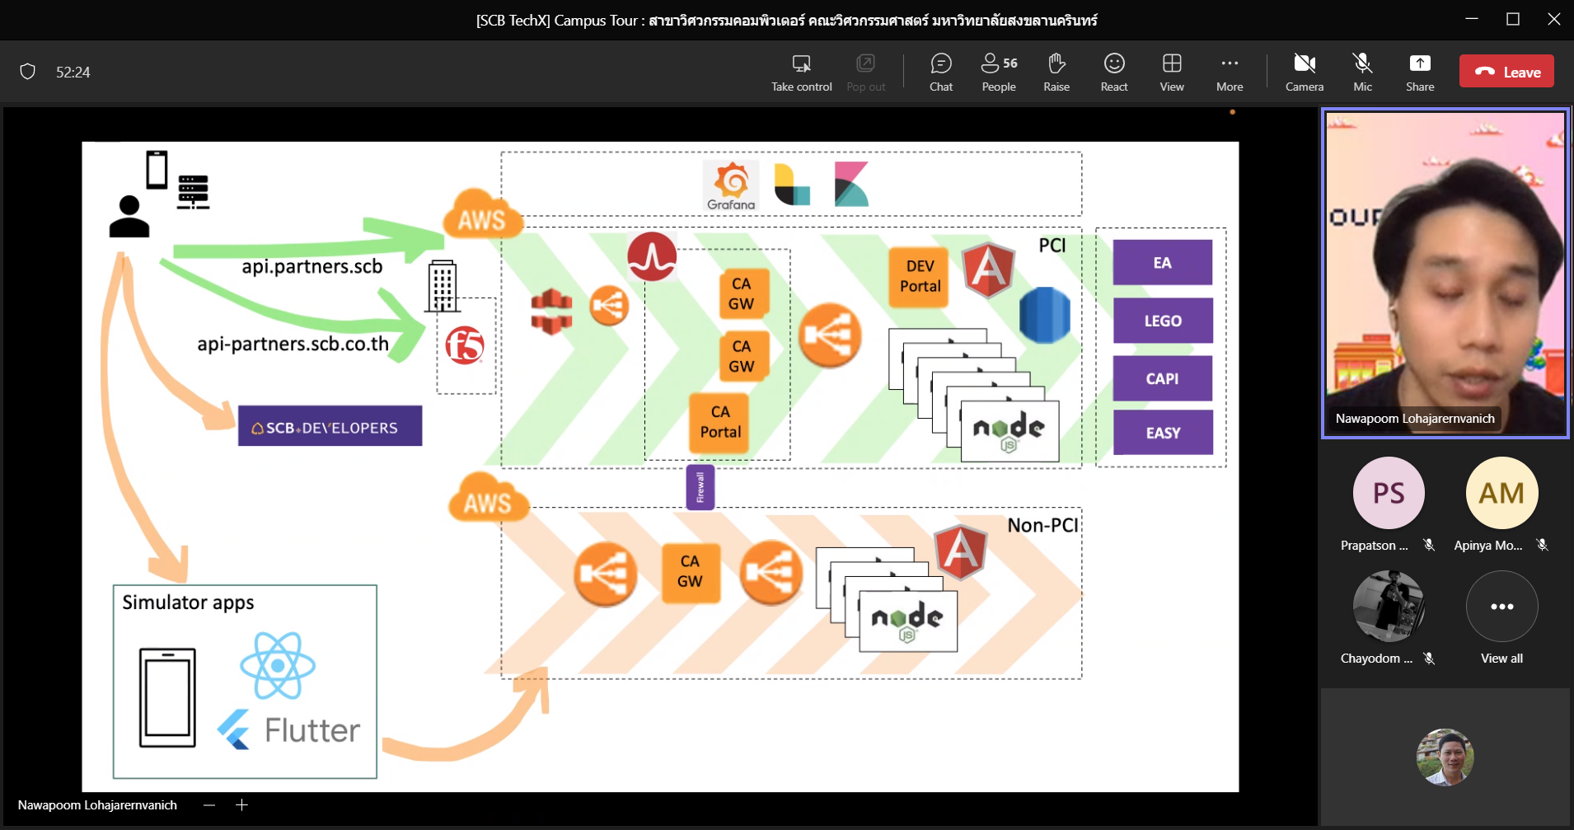The image size is (1574, 830).
Task: Unmute the Mic
Action: pos(1362,73)
